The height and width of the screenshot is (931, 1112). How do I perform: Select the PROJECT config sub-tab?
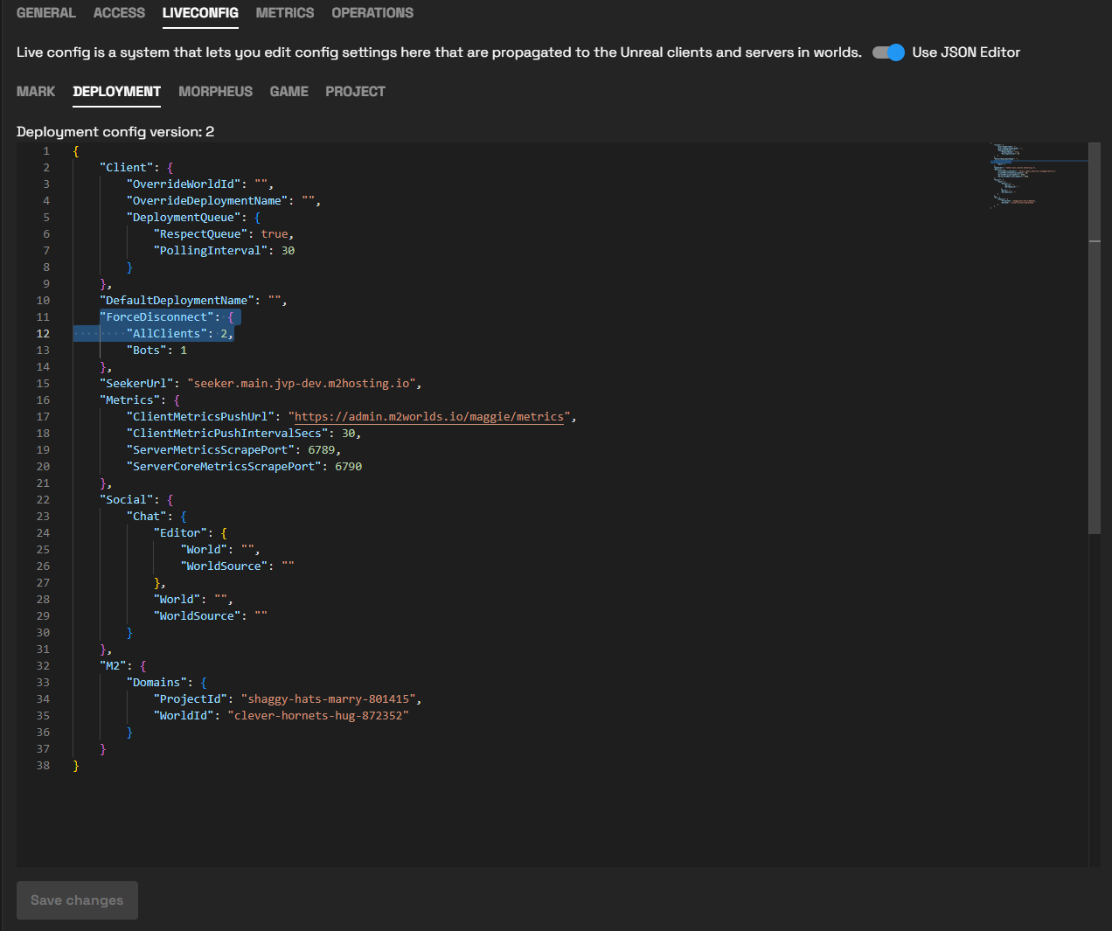click(x=355, y=92)
